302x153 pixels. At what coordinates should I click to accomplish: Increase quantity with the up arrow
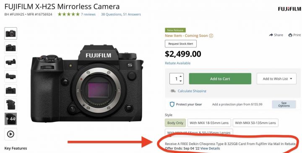point(180,76)
